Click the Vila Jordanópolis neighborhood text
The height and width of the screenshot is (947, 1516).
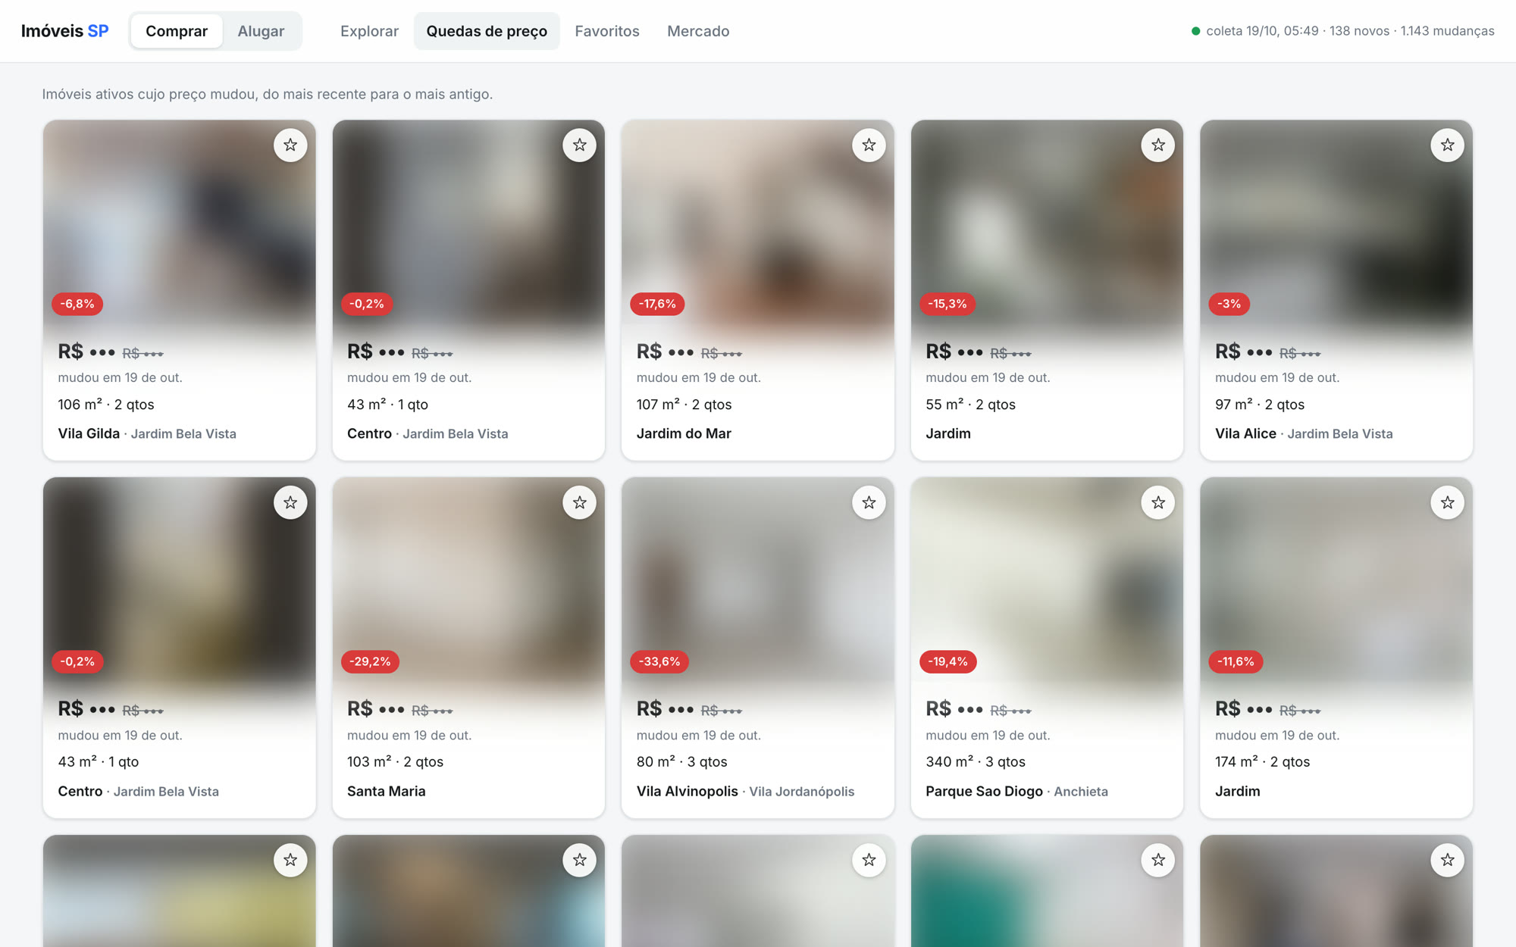point(801,791)
